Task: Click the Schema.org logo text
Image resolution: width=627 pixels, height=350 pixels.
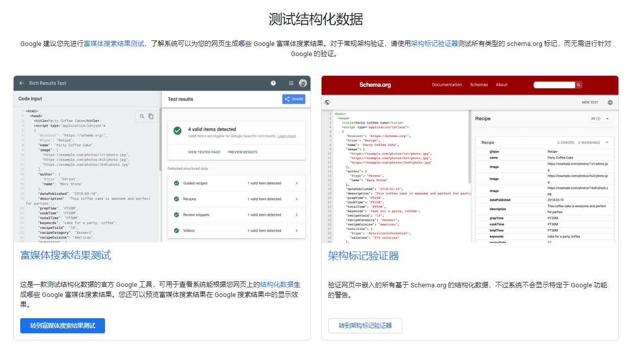Action: pyautogui.click(x=375, y=85)
